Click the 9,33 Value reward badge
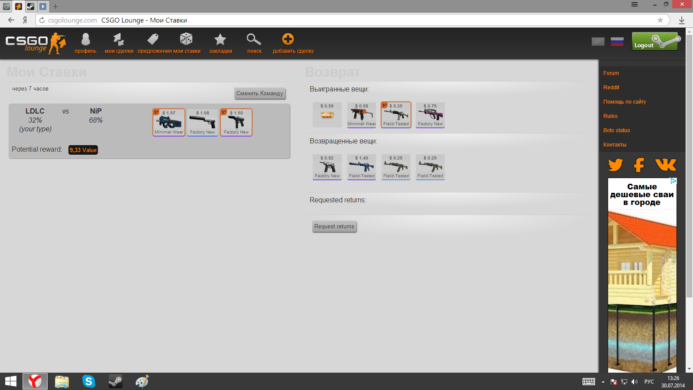 point(83,150)
